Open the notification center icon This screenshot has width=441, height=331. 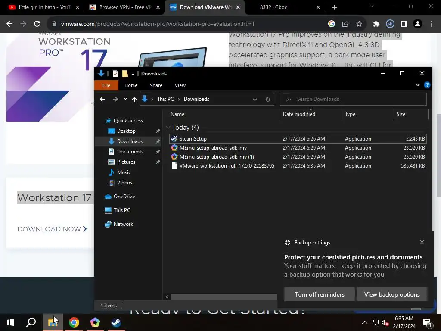pyautogui.click(x=428, y=322)
